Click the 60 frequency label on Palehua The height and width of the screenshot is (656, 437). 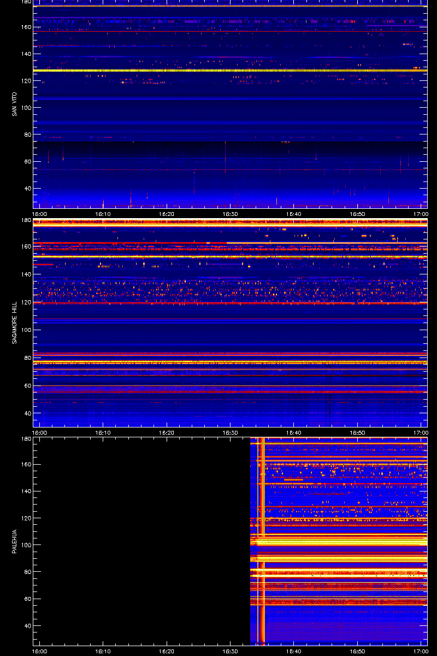point(27,599)
